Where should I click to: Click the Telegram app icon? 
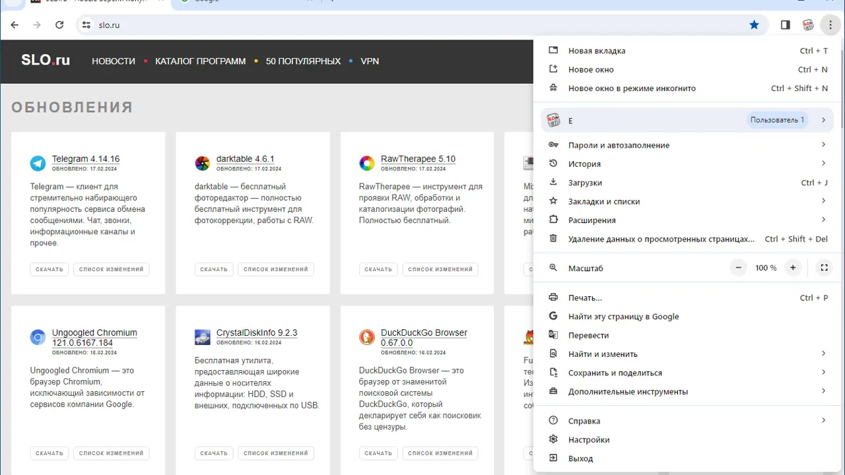pos(38,163)
